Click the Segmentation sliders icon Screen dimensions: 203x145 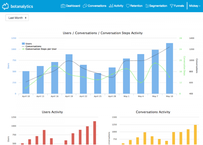click(147, 6)
